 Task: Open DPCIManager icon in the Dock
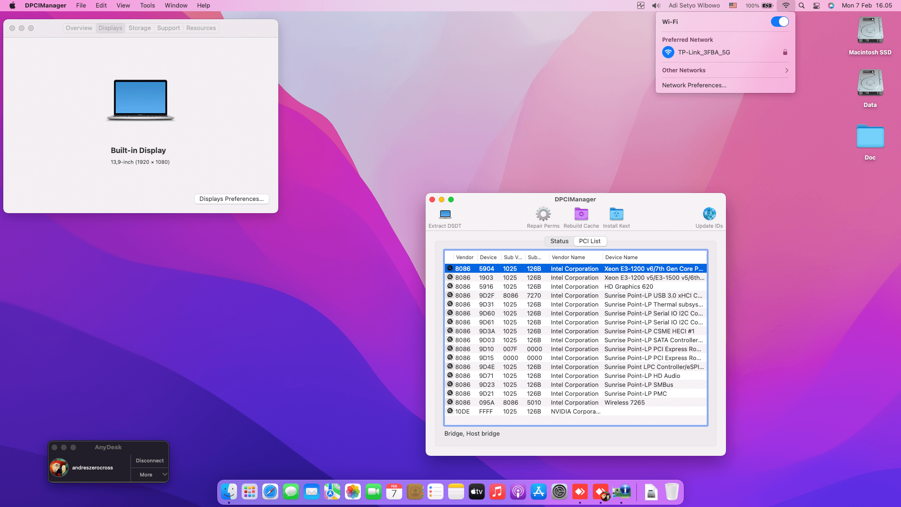621,492
